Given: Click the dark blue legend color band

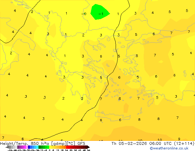Looking at the screenshot, I should (29, 147).
